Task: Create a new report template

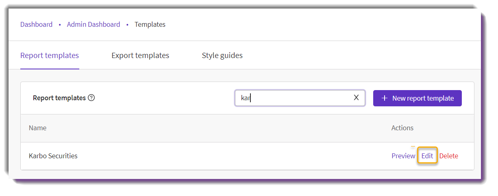Action: (x=418, y=98)
